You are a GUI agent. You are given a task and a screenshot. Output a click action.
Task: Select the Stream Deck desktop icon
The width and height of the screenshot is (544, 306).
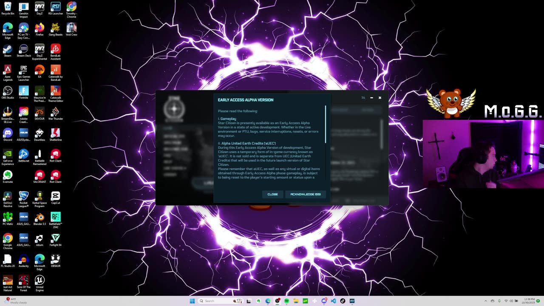click(24, 51)
